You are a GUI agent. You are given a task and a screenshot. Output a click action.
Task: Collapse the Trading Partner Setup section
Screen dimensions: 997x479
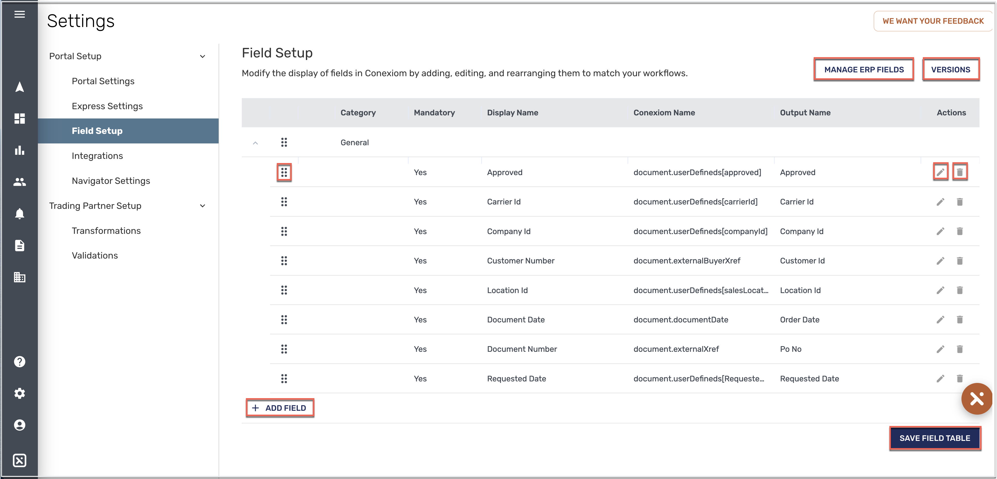click(x=202, y=206)
